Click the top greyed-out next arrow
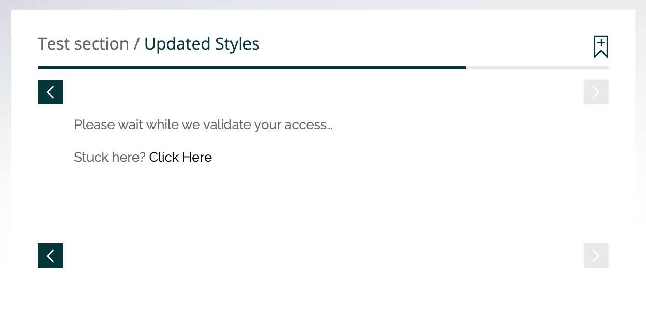 [596, 92]
